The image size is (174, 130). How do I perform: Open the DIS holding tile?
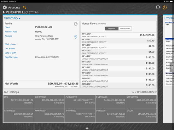pyautogui.click(x=19, y=102)
